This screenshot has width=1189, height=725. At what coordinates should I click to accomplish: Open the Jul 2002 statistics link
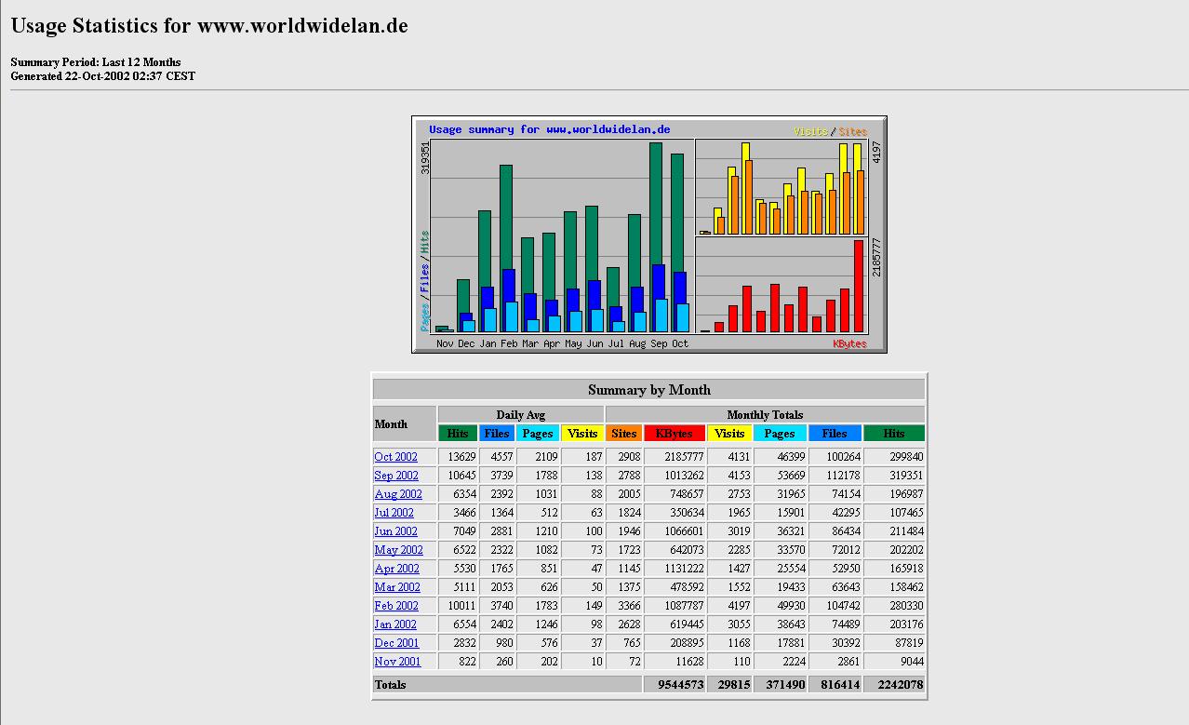394,513
